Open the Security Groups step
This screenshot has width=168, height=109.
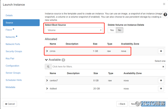pos(14,51)
